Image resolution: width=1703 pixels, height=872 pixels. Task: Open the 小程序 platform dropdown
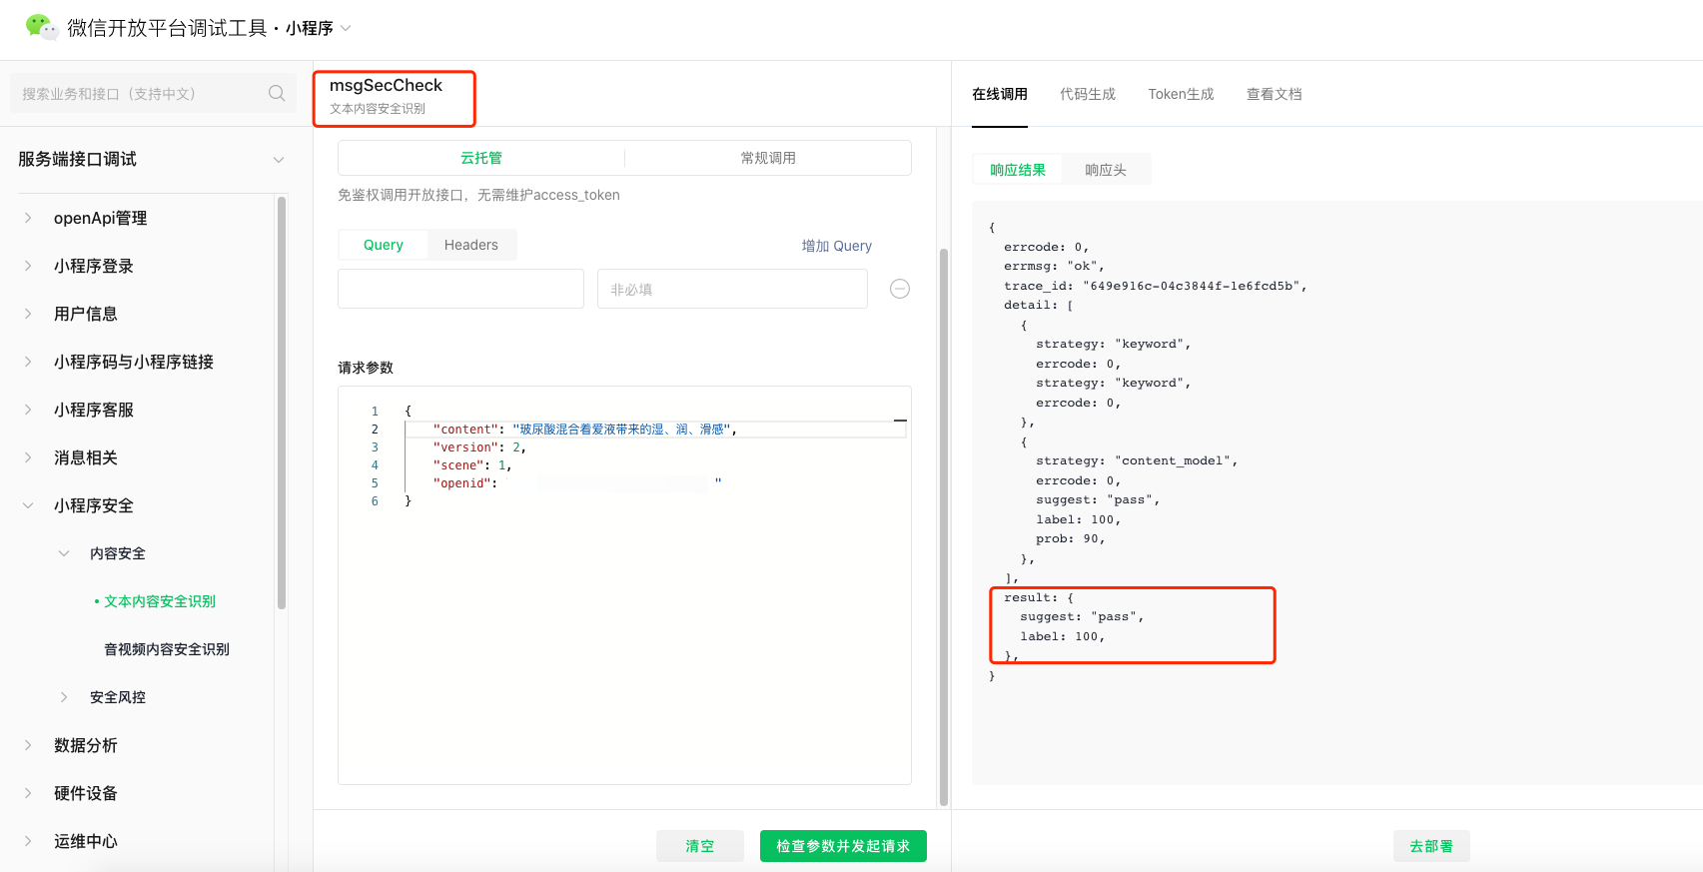[x=319, y=28]
